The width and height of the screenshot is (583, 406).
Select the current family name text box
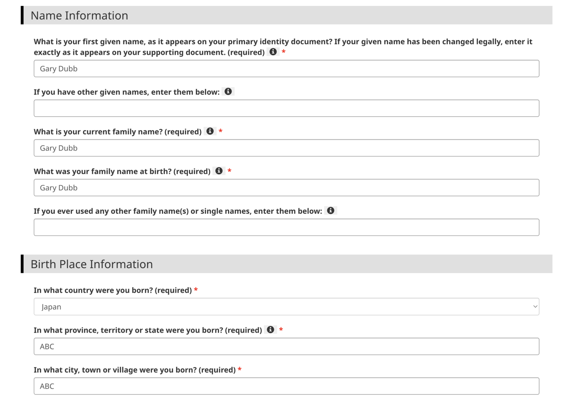point(286,148)
